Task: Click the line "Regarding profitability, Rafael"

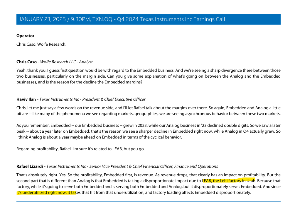Action: 80,149
